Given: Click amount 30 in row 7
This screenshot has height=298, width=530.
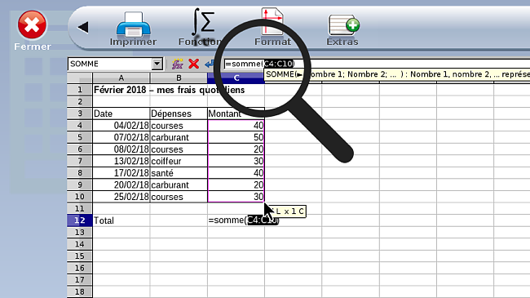Looking at the screenshot, I should pos(236,161).
